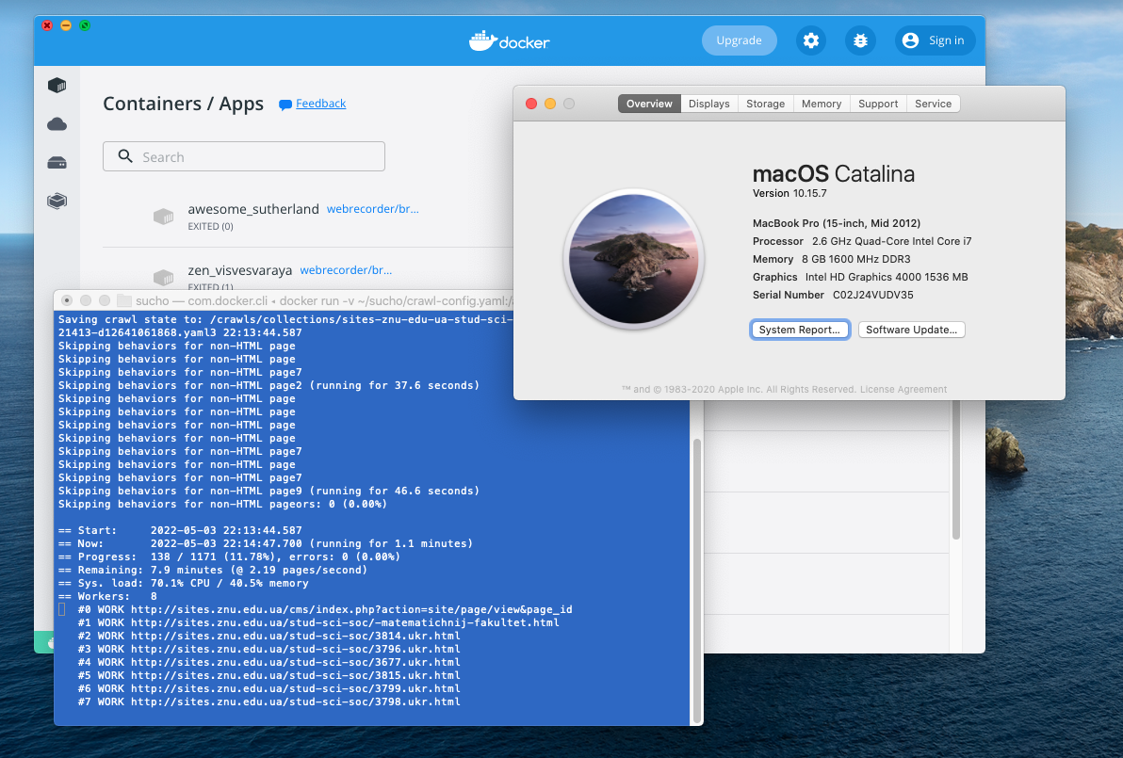Screen dimensions: 1123x758
Task: Click the Serial Number value C02J24VUDV35
Action: 873,295
